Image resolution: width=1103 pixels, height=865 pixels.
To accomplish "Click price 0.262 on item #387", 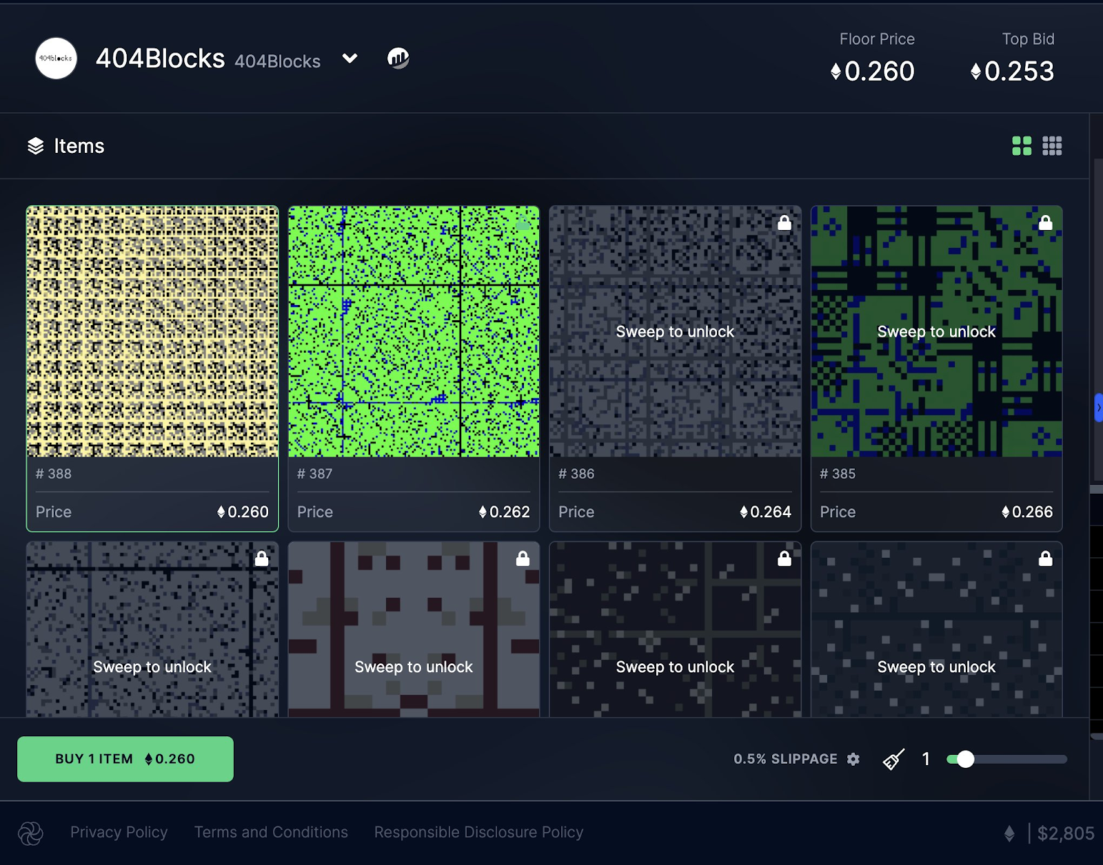I will (x=504, y=512).
